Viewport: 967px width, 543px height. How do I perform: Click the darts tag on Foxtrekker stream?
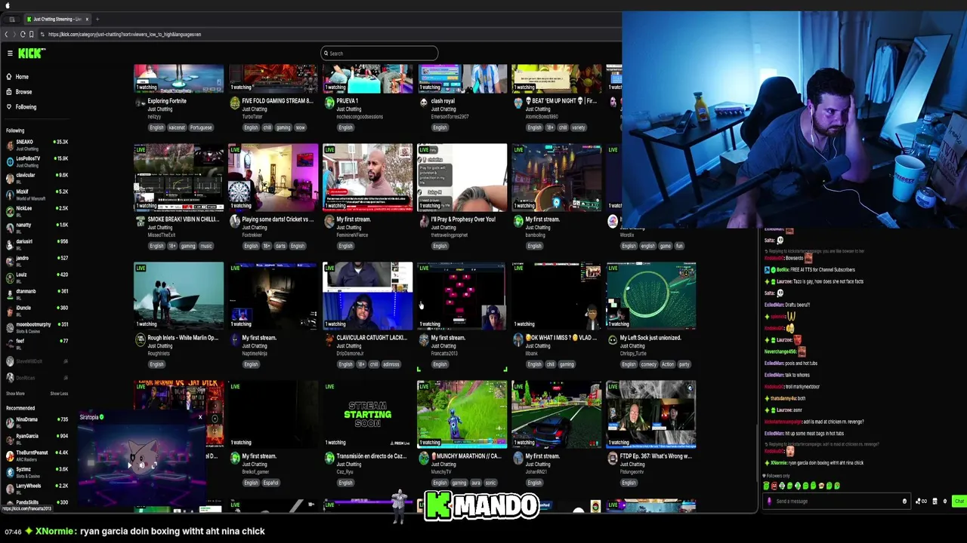tap(280, 246)
